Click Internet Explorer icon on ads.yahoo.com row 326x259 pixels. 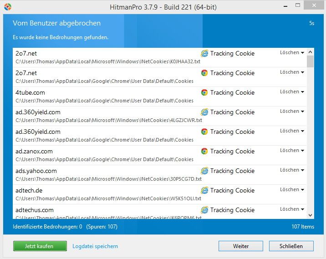(204, 171)
